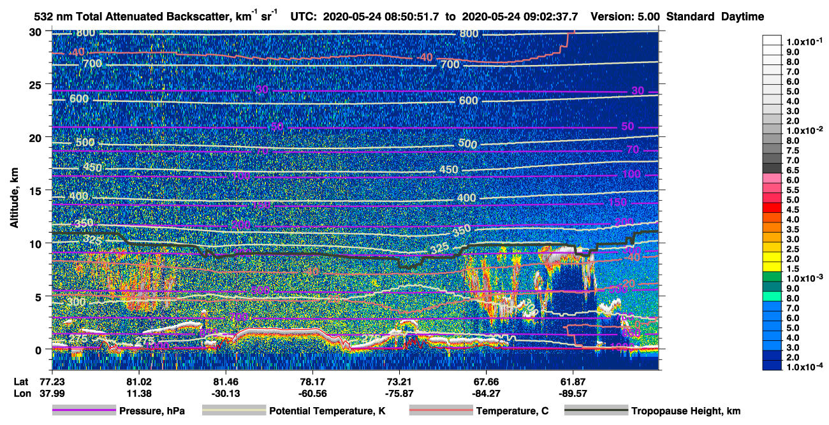Click the 'Temperature, C' legend text
This screenshot has height=425, width=829.
click(512, 412)
